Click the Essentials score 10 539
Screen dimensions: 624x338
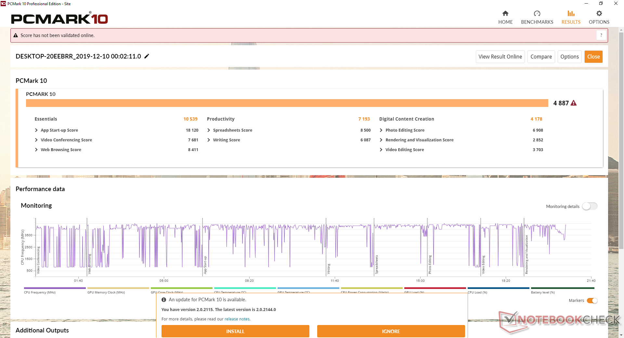coord(190,119)
